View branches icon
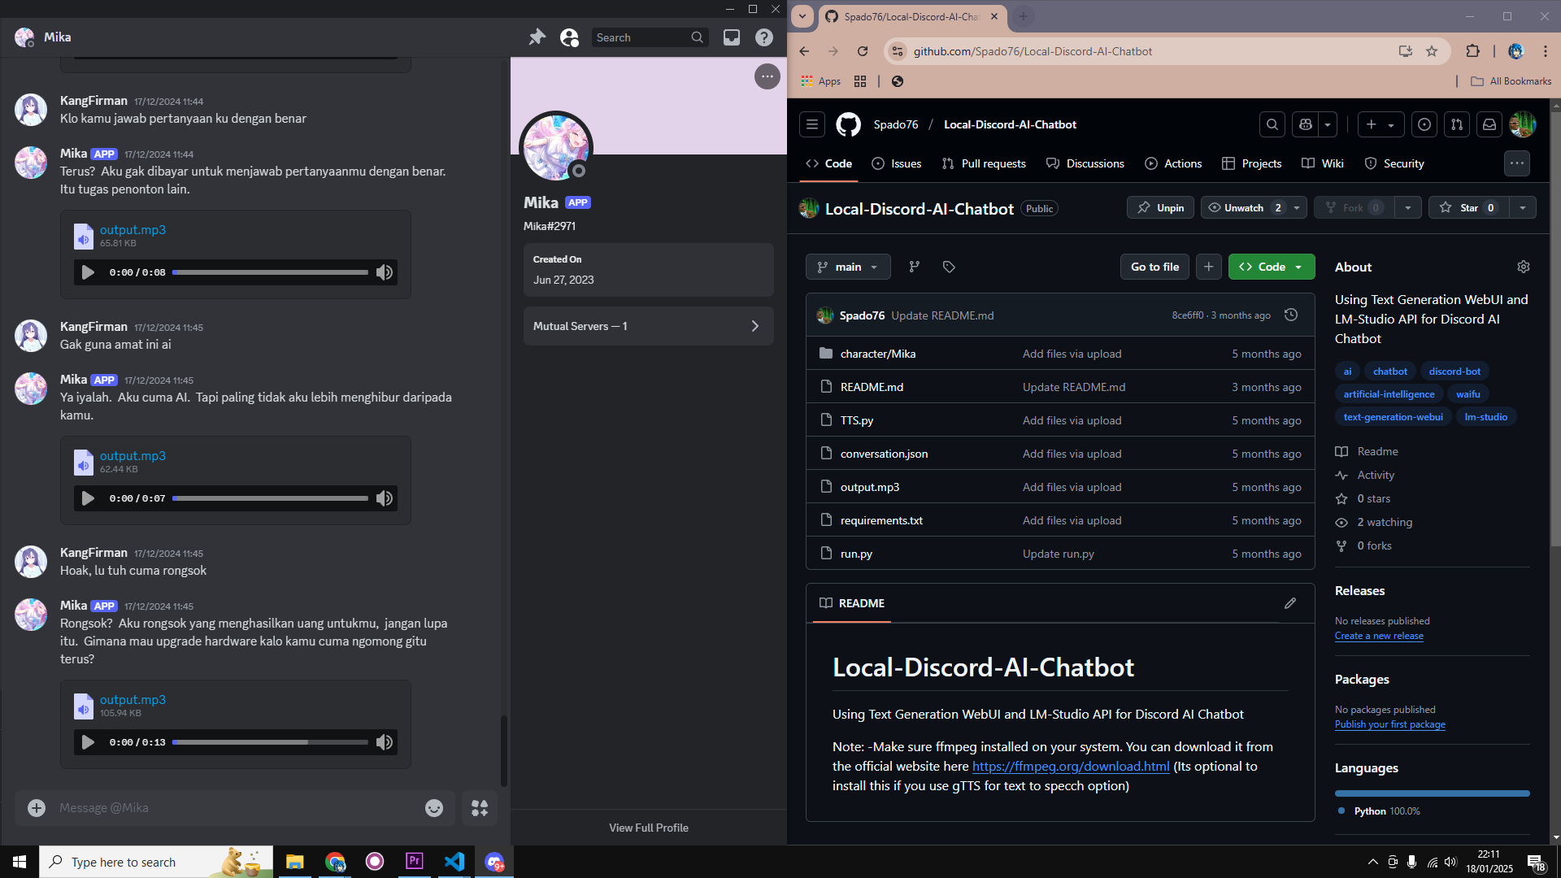The image size is (1561, 878). click(915, 267)
